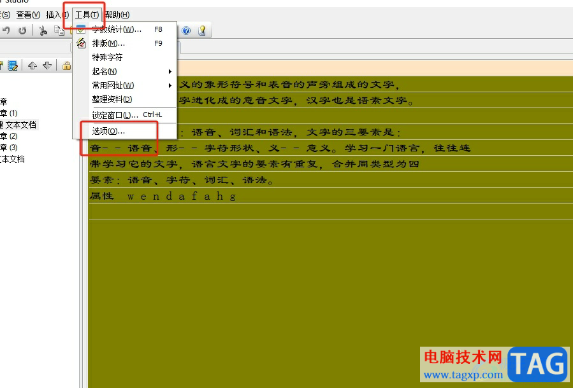The image size is (573, 388).
Task: Click the light bulb tips icon
Action: point(201,31)
